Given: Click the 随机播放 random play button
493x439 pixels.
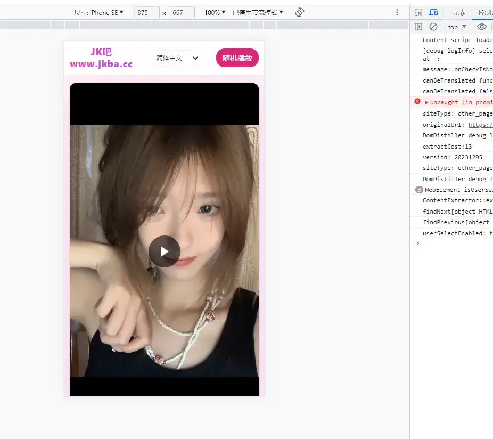Looking at the screenshot, I should click(237, 58).
